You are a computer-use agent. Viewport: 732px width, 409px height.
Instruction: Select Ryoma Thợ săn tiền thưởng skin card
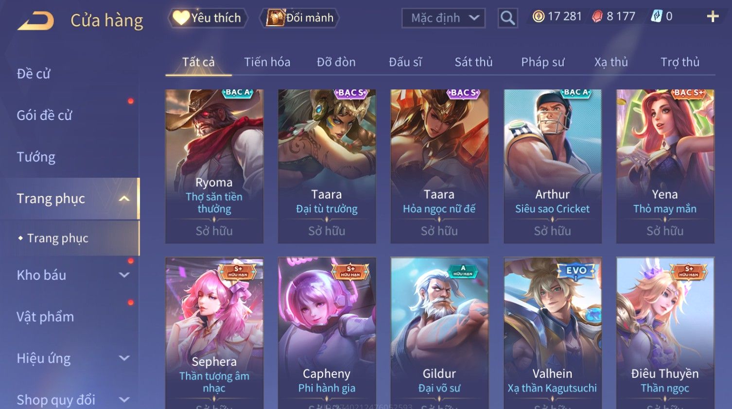click(x=214, y=166)
